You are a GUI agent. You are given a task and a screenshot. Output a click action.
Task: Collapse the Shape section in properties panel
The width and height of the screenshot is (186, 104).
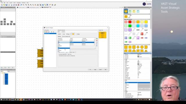pos(125,91)
